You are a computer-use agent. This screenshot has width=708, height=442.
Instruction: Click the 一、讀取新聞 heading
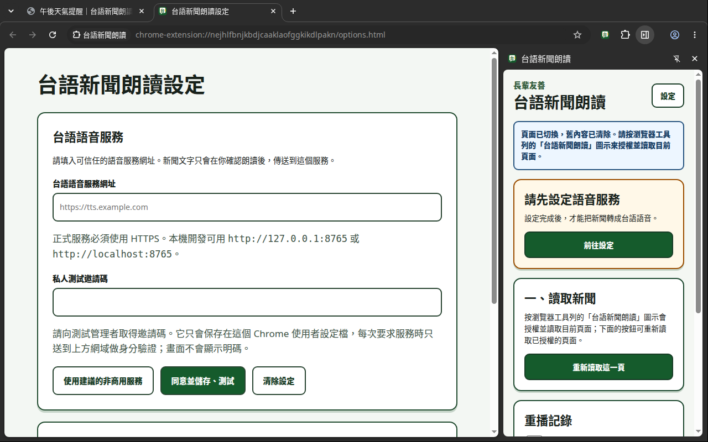pos(560,298)
